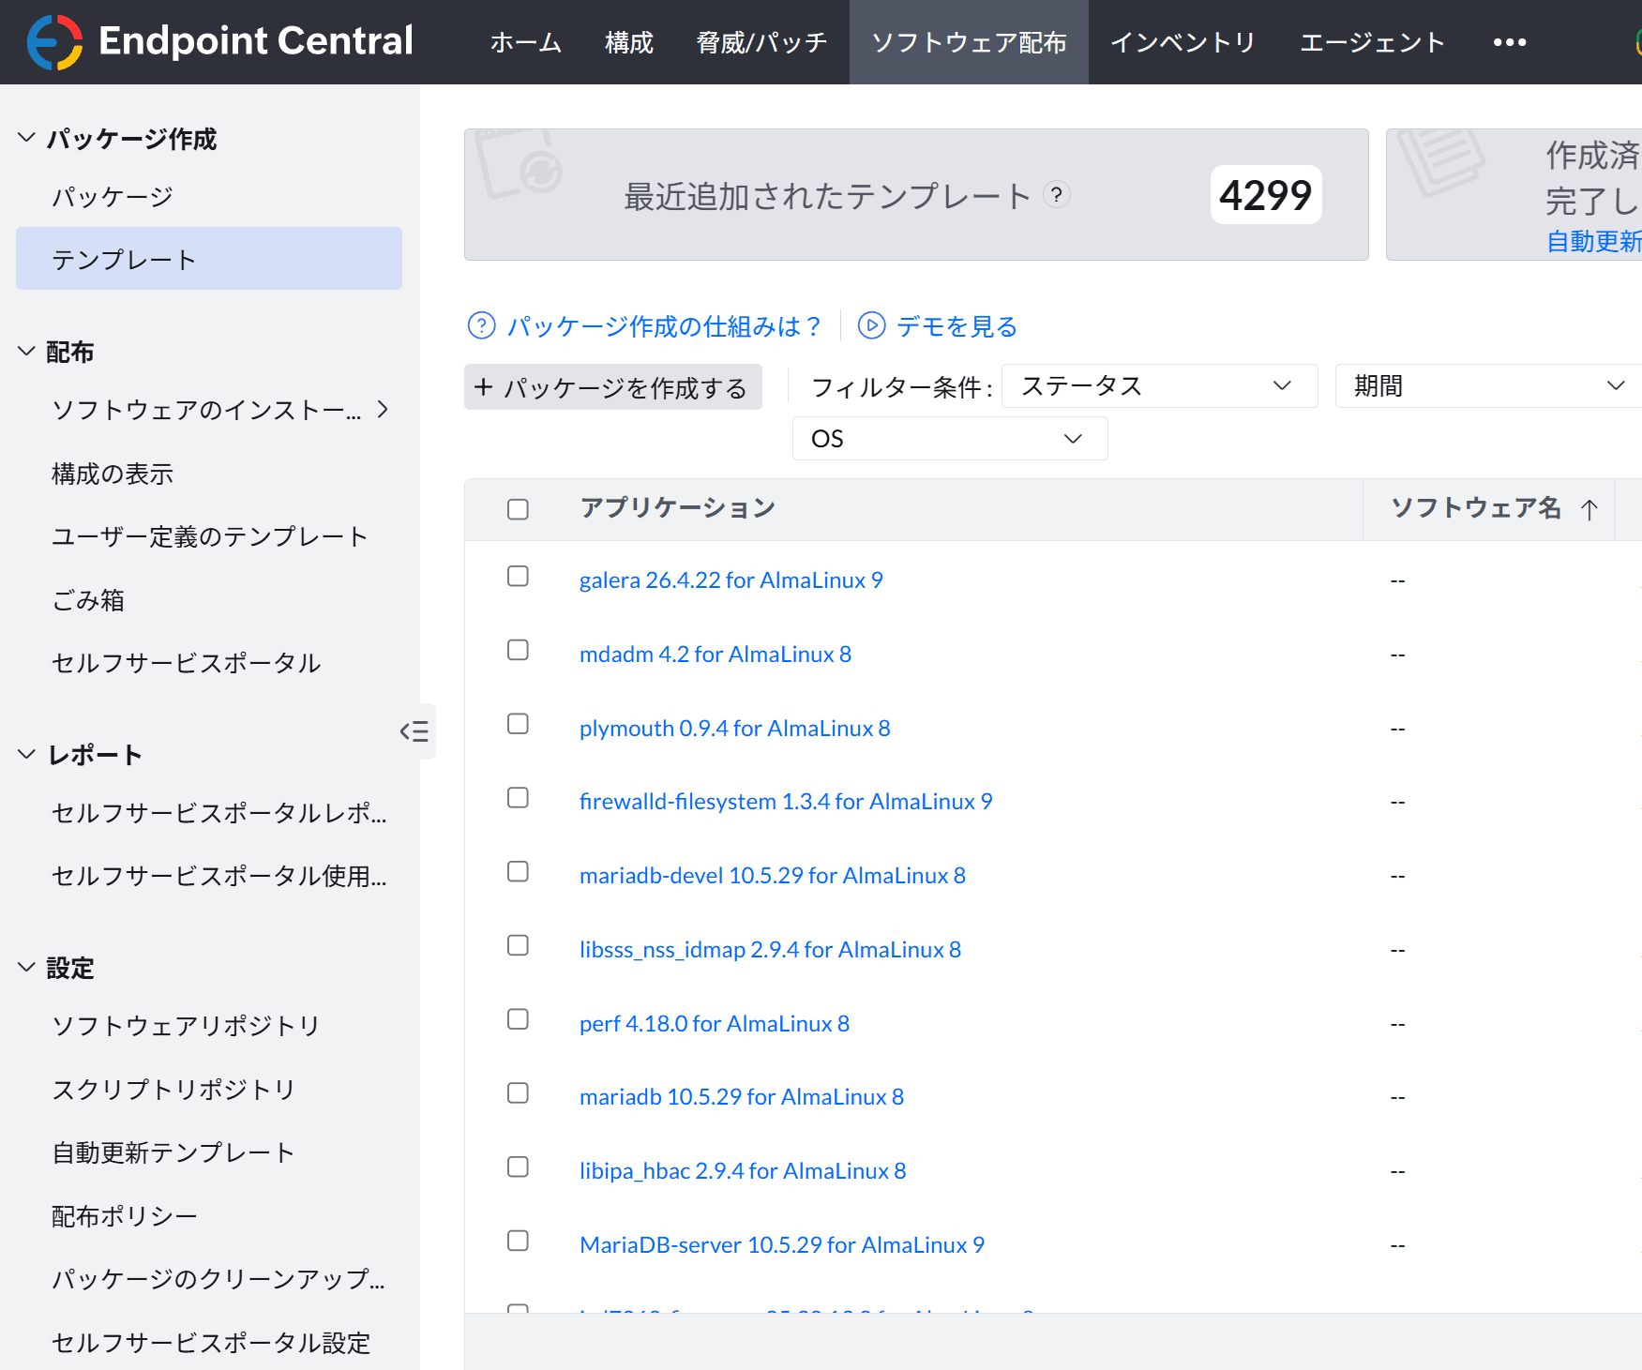Screen dimensions: 1642x1370
Task: Open パッケージのクリーンアップ... in settings
Action: coord(218,1279)
